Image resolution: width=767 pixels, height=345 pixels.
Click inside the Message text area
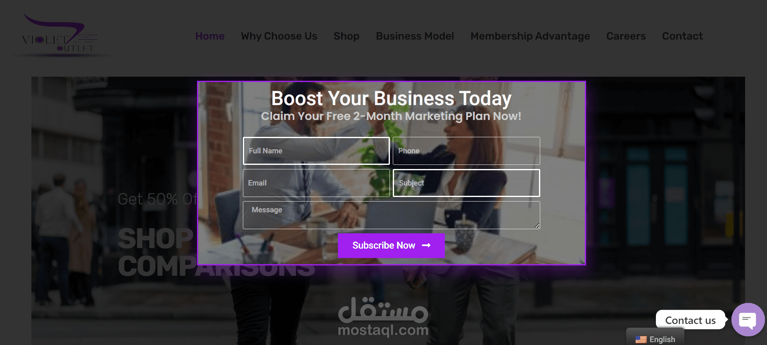(392, 215)
